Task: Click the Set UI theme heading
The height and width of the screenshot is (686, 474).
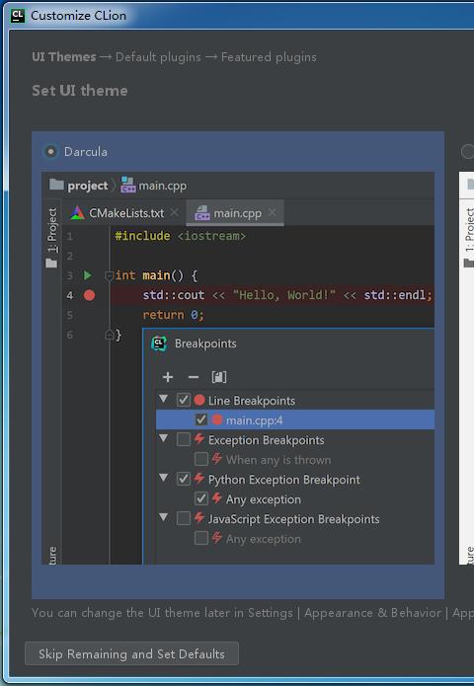Action: 80,91
